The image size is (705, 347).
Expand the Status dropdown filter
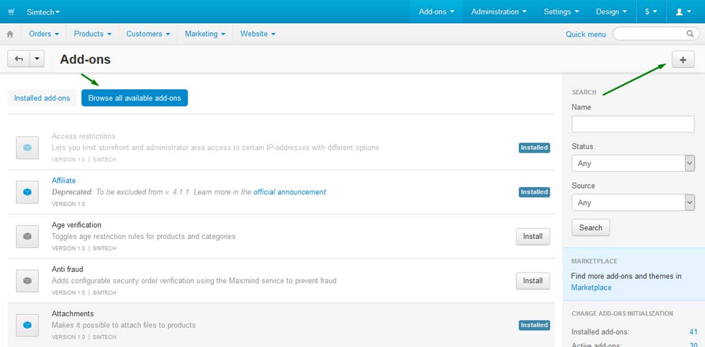[x=633, y=164]
